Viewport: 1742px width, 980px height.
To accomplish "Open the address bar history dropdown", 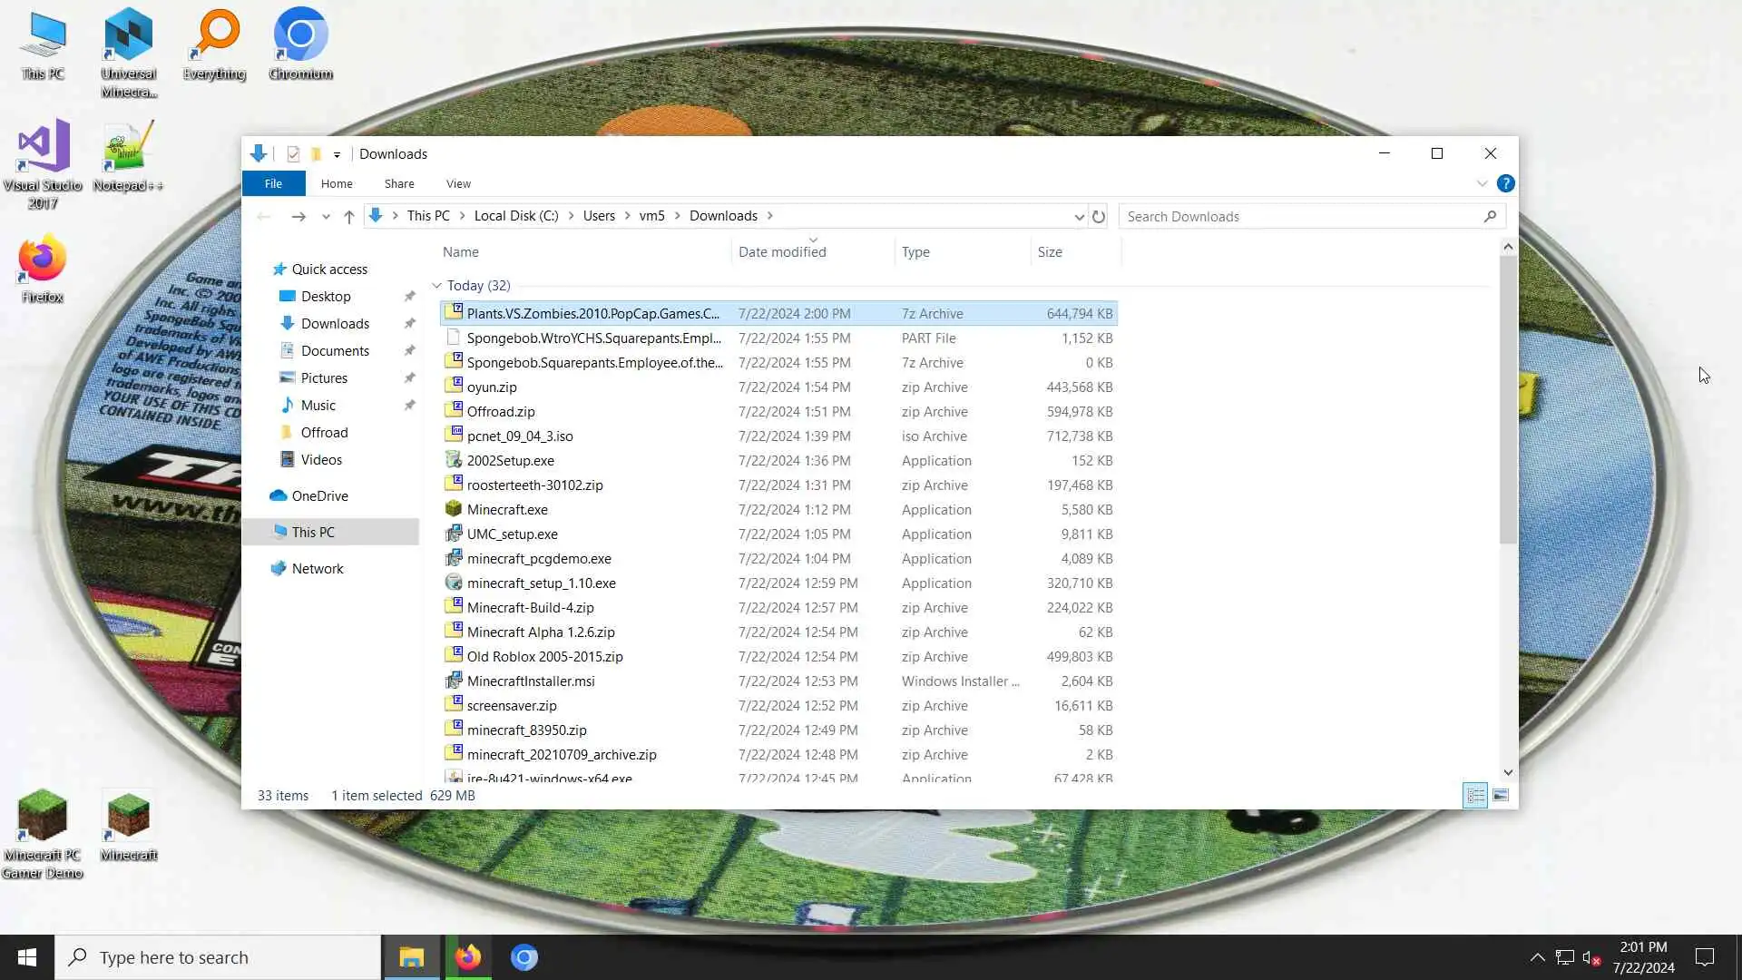I will coord(1079,217).
